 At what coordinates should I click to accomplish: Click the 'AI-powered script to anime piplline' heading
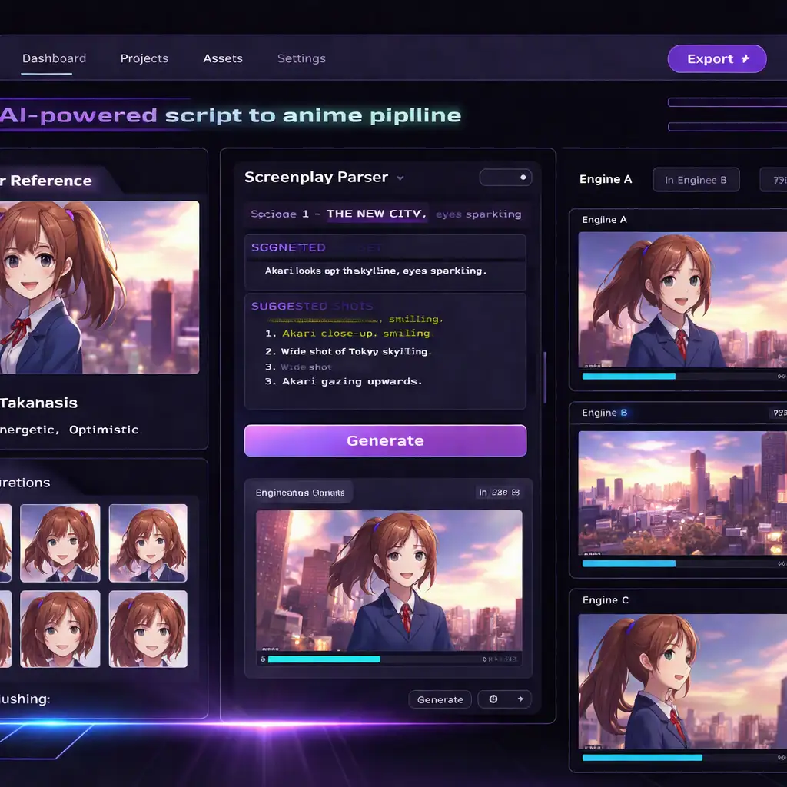coord(231,115)
